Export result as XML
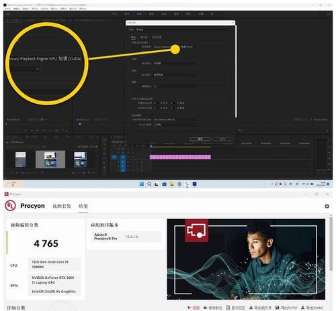 pos(312,308)
